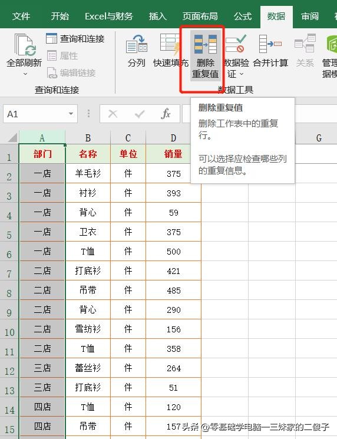The image size is (337, 439).
Task: Expand the Refresh All dropdown arrow
Action: [25, 74]
